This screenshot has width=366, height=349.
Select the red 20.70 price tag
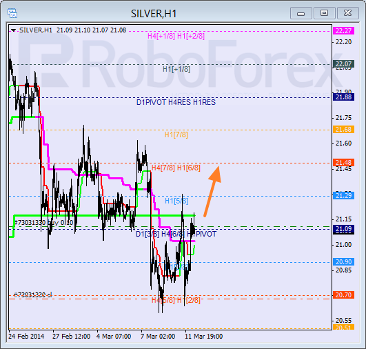[343, 295]
